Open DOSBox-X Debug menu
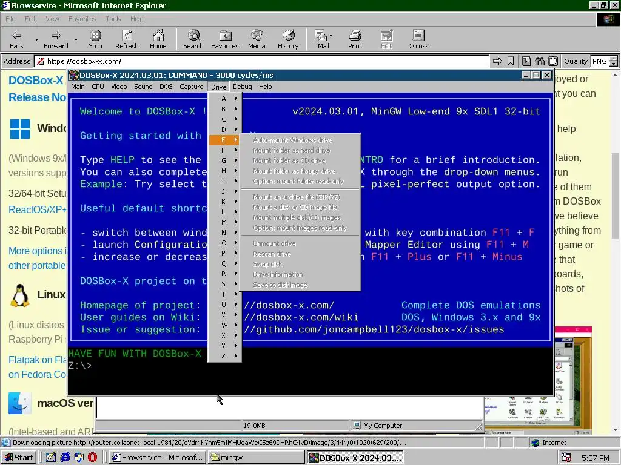The image size is (621, 465). [x=243, y=87]
